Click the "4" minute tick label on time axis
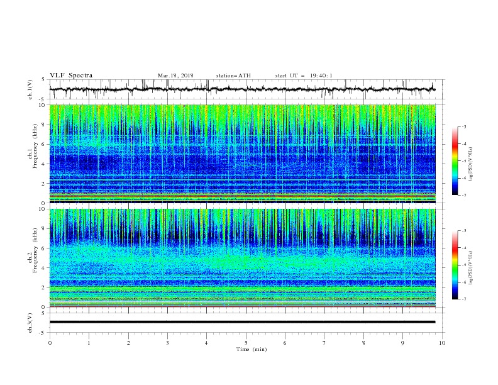The height and width of the screenshot is (385, 498). pyautogui.click(x=206, y=343)
